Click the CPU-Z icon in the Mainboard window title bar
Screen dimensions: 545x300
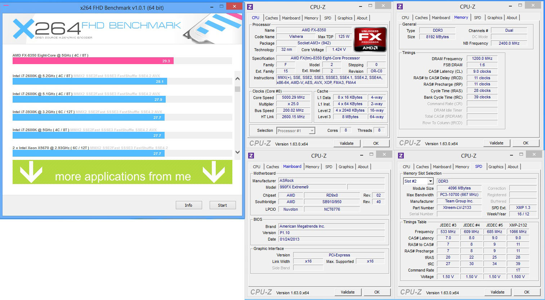251,156
